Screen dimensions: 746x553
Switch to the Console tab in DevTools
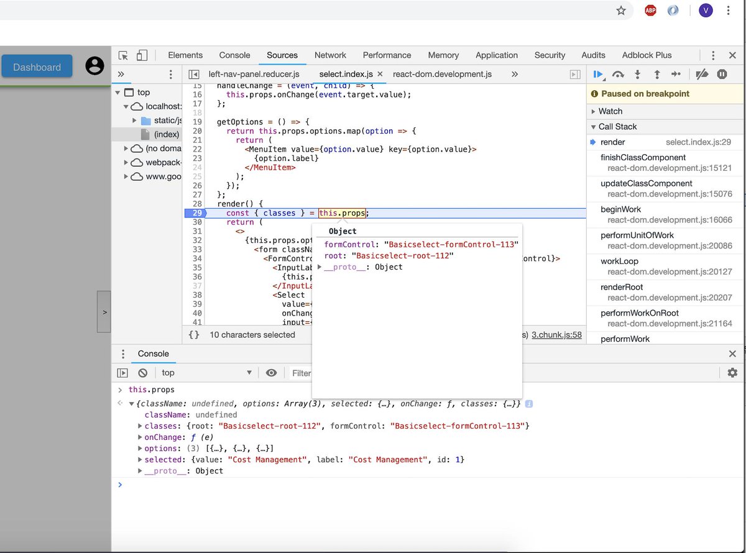(x=234, y=55)
